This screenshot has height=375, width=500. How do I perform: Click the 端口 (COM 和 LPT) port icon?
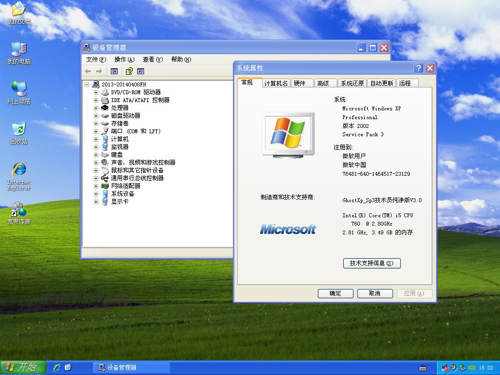pyautogui.click(x=105, y=131)
